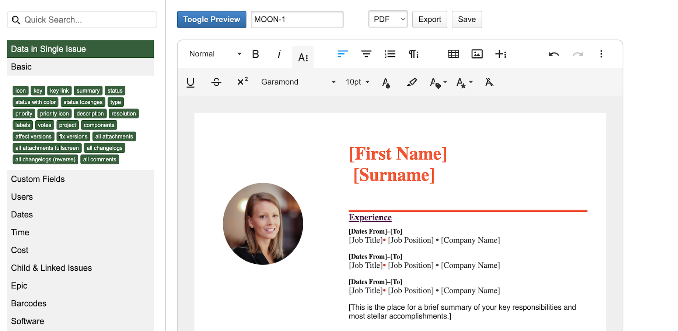The image size is (678, 331).
Task: Insert the 'labels' field tag
Action: tap(23, 125)
